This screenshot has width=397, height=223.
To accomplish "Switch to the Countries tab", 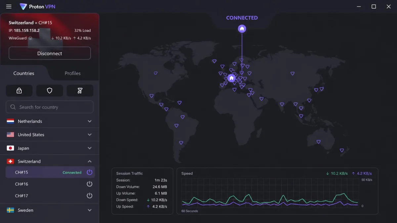I will (24, 73).
